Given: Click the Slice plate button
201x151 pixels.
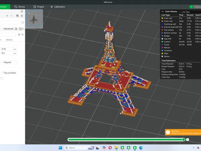Looking at the screenshot, I should [x=197, y=7].
